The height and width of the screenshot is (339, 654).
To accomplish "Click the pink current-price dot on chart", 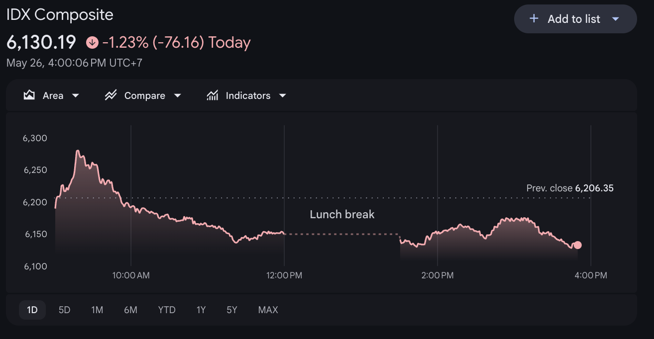I will point(577,245).
